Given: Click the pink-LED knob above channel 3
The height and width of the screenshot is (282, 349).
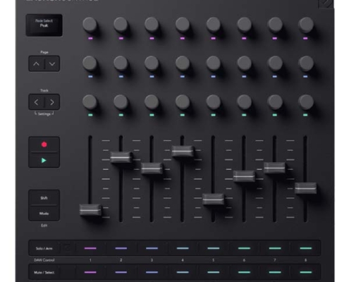Looking at the screenshot, I should tap(152, 24).
